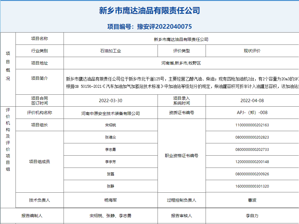Click the 报告审核人 label
The width and height of the screenshot is (299, 224).
tap(181, 216)
